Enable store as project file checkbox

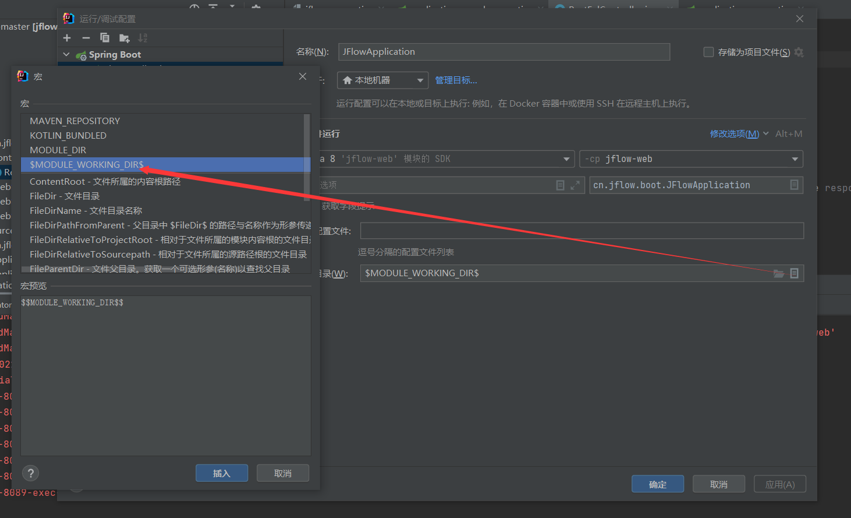tap(708, 52)
